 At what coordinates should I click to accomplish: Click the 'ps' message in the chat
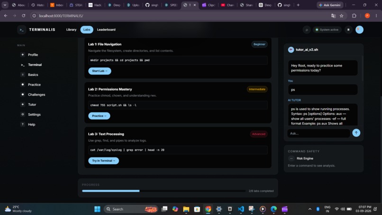[323, 90]
